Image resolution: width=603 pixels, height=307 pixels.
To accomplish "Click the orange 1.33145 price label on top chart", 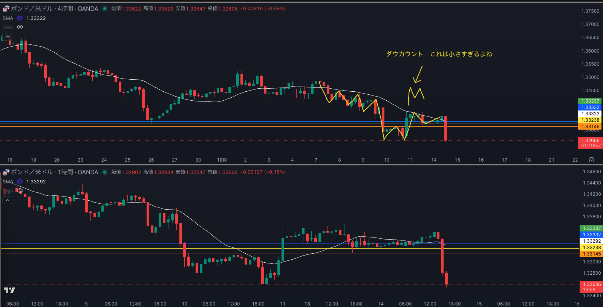I will coord(590,127).
